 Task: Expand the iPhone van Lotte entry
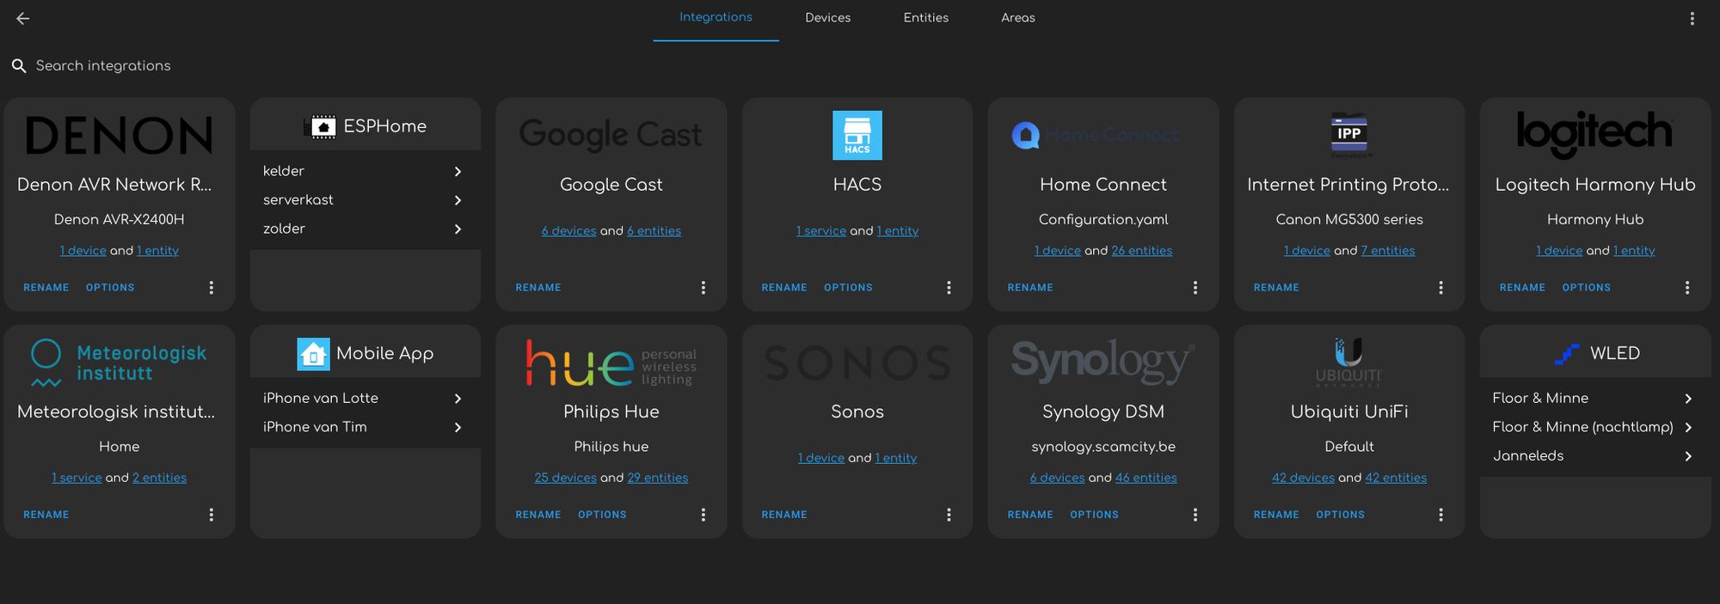[458, 399]
